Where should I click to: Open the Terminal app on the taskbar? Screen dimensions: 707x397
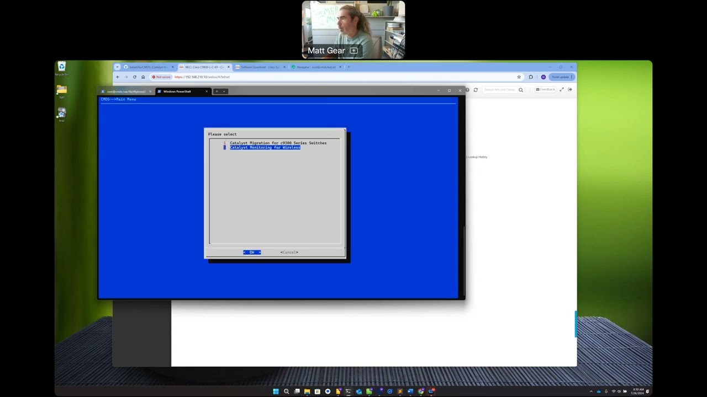tap(348, 391)
